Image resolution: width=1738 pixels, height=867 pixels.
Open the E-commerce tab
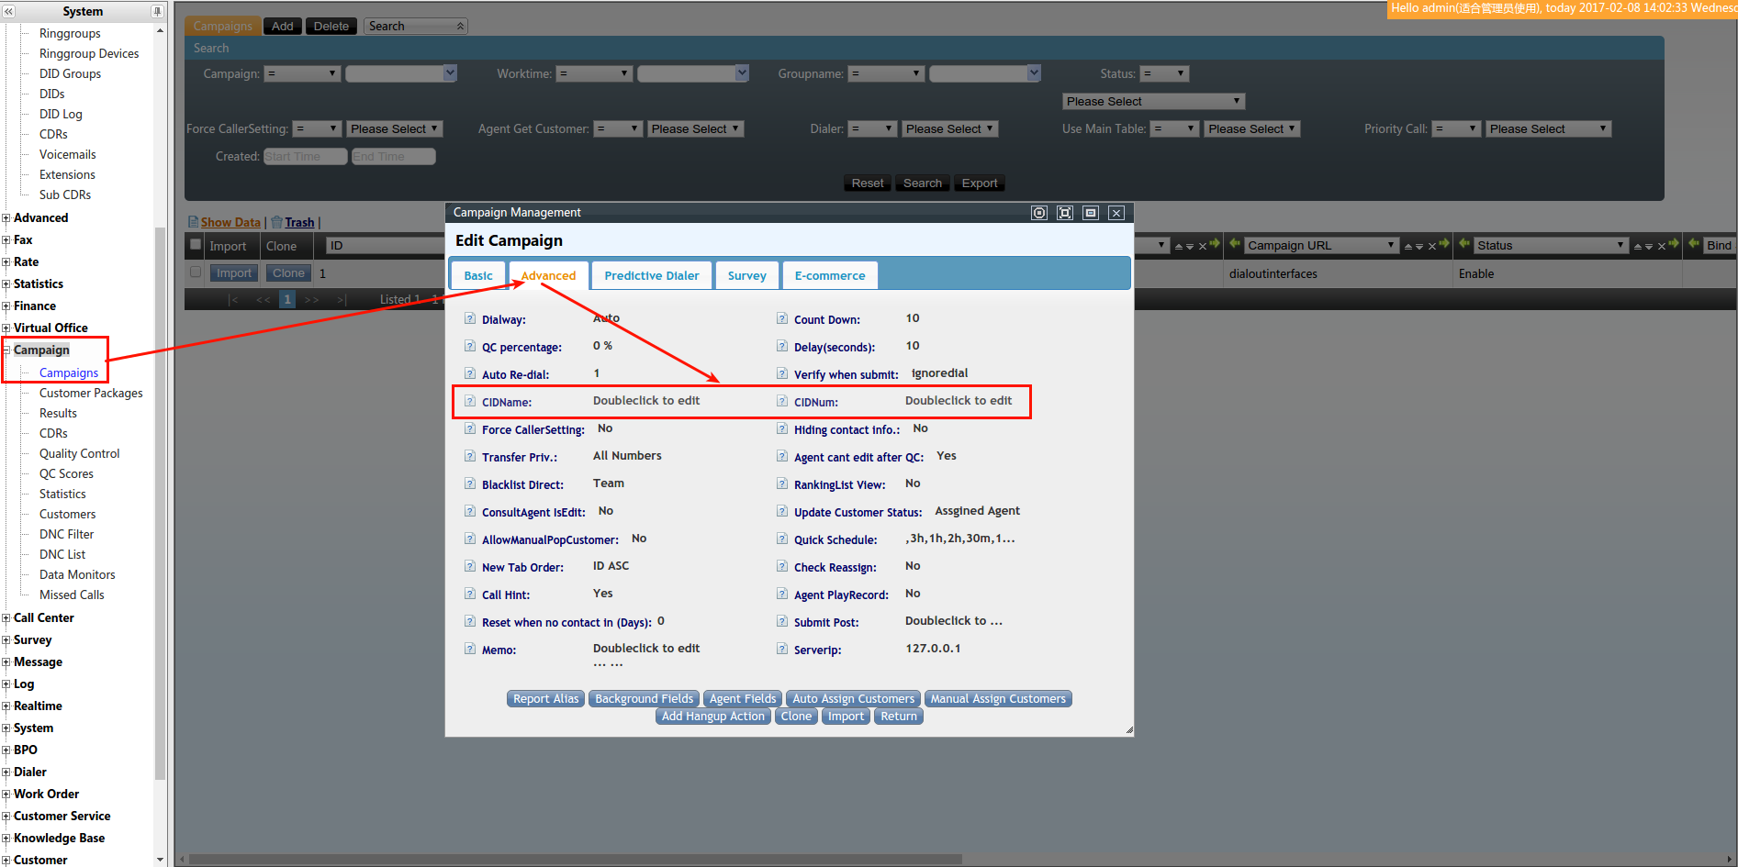(x=829, y=275)
